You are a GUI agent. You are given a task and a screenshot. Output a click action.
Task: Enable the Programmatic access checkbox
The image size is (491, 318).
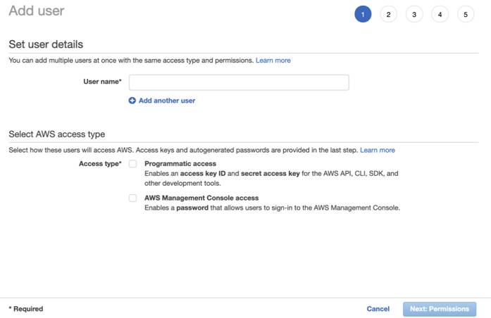click(x=132, y=163)
